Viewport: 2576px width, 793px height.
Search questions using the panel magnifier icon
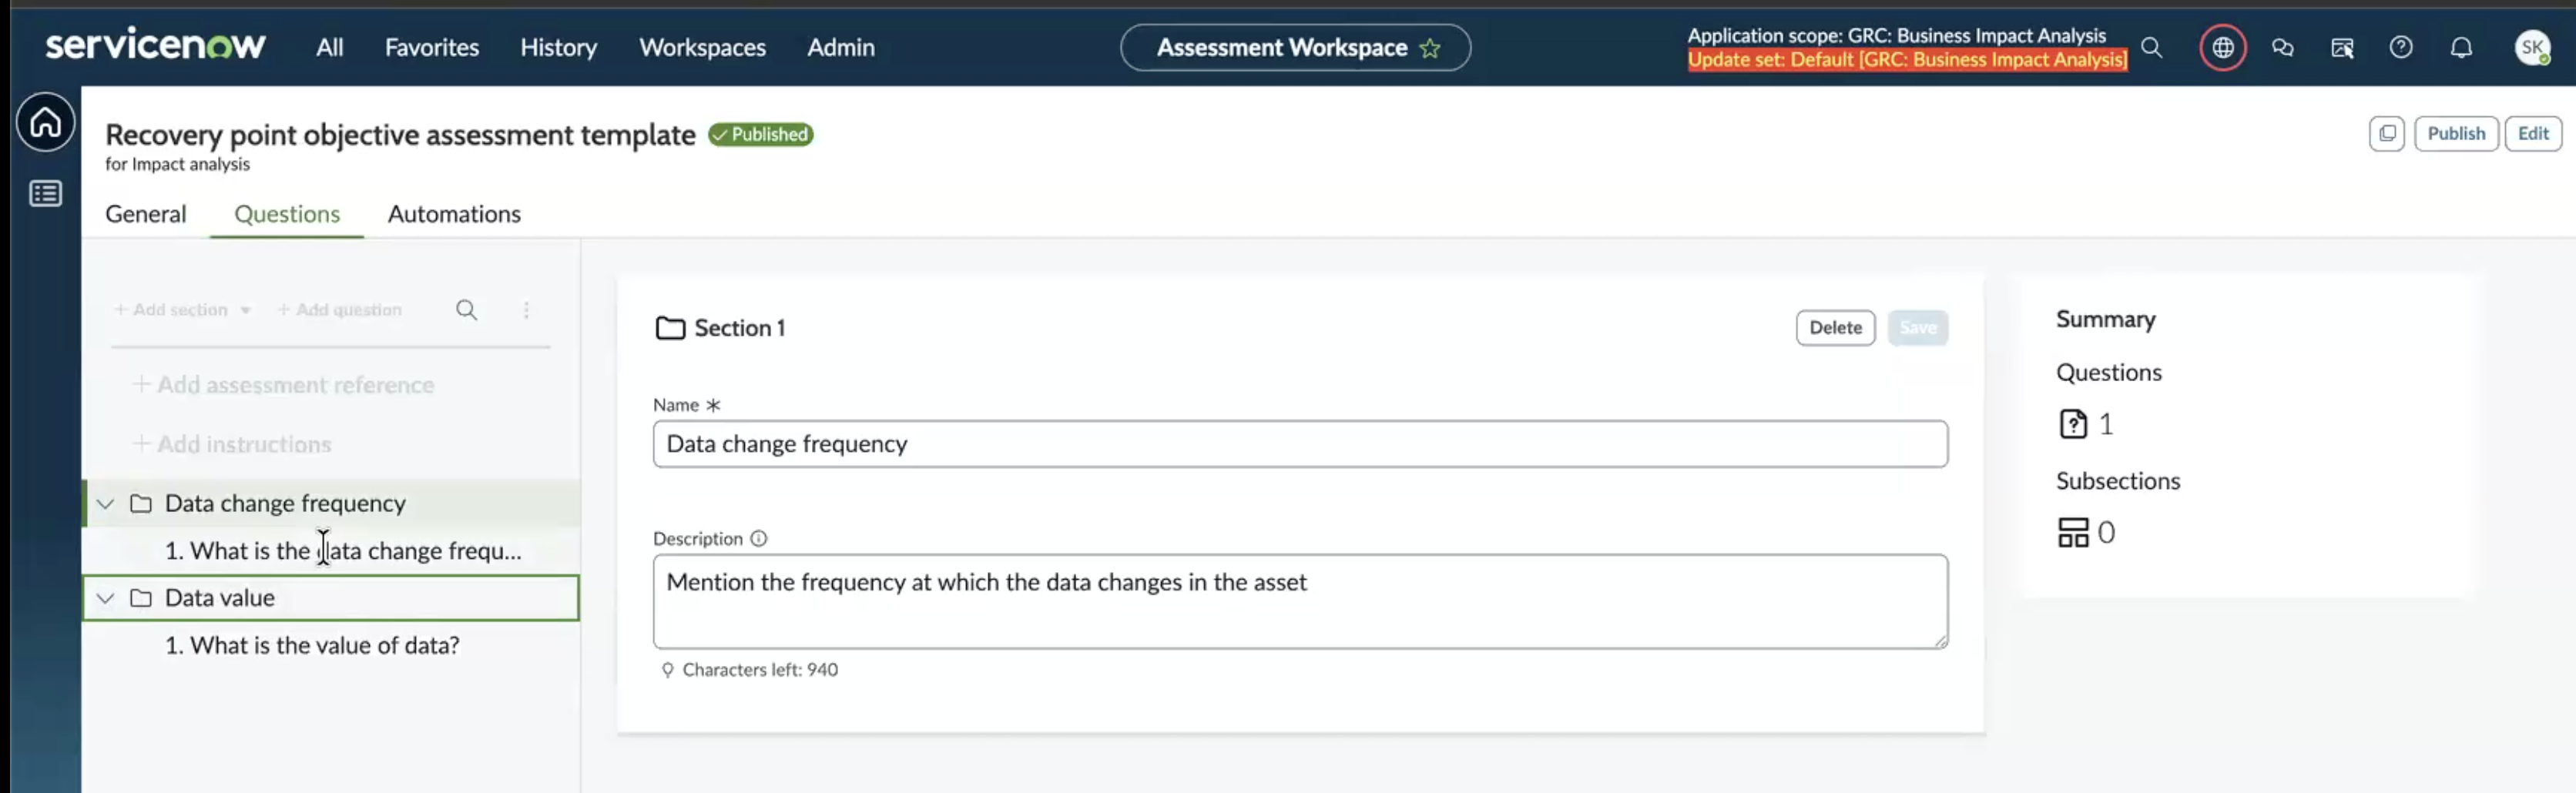pyautogui.click(x=466, y=310)
